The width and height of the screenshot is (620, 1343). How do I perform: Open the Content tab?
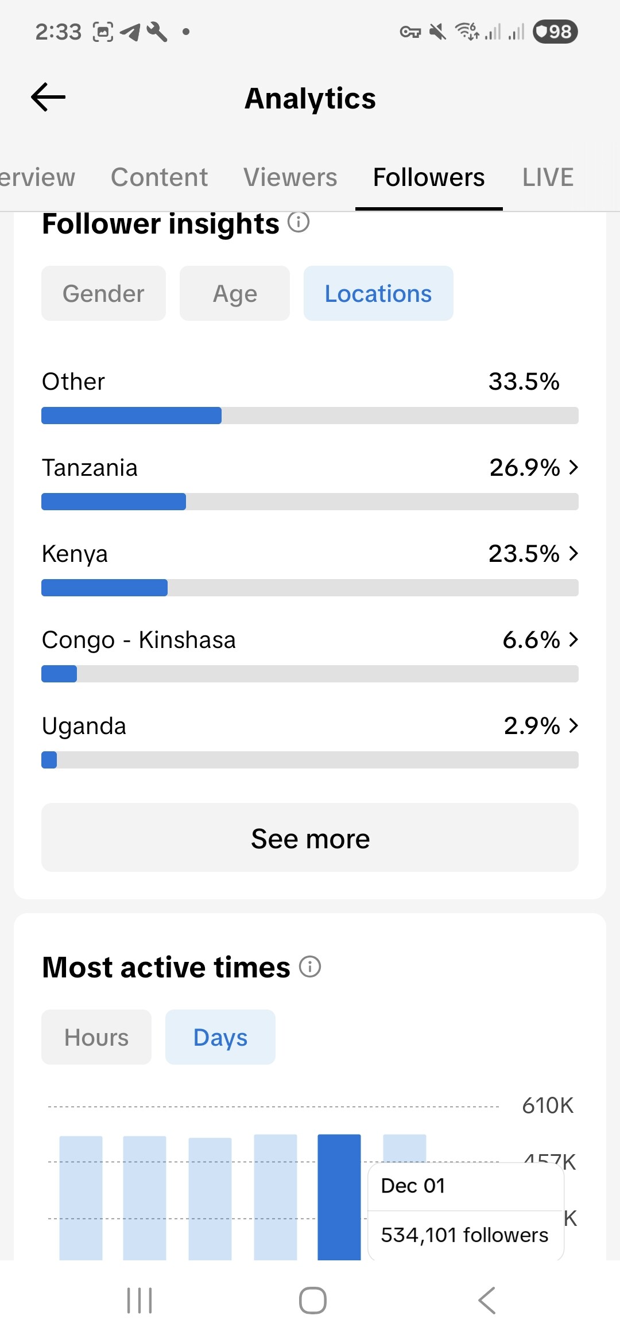coord(159,177)
